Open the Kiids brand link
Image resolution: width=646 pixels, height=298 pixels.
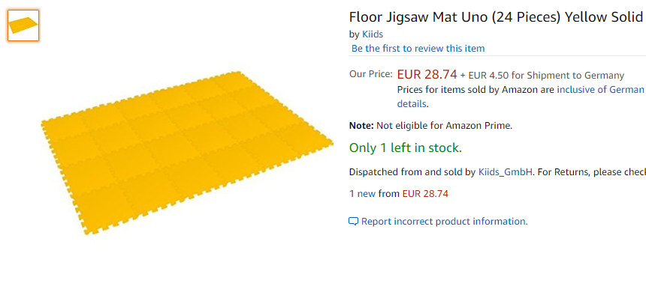(373, 34)
